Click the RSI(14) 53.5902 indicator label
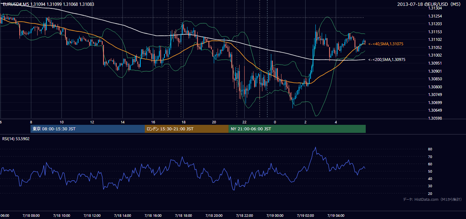Viewport: 466px width, 219px height. tap(16, 139)
